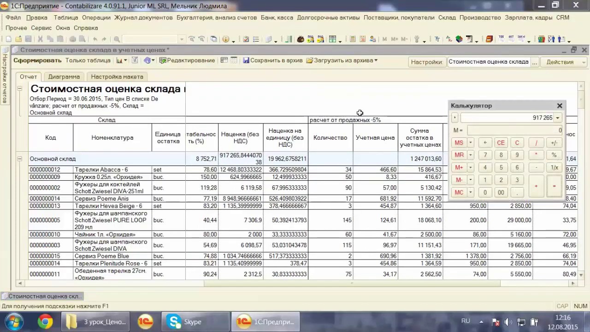
Task: Click the magnifier search icon in toolbar
Action: 117,39
